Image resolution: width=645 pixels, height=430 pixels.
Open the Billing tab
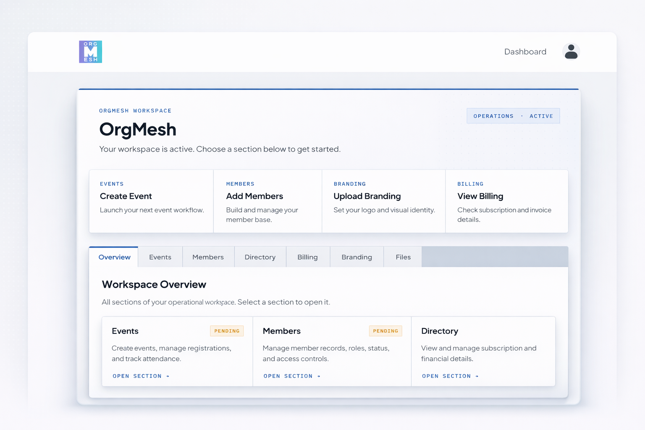[x=308, y=257]
